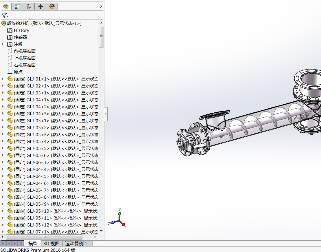This screenshot has height=252, width=321.
Task: Click the vertical scrollbar thumb in tree
Action: pyautogui.click(x=101, y=37)
